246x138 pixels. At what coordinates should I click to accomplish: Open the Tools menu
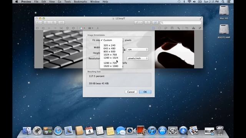(x=68, y=2)
